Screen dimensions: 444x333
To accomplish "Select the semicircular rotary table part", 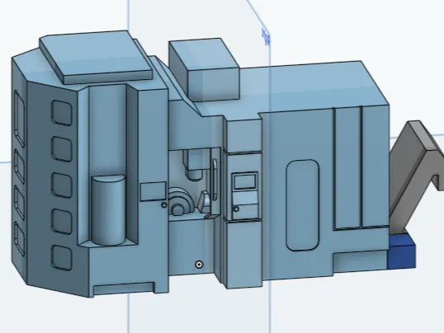I will point(181,202).
